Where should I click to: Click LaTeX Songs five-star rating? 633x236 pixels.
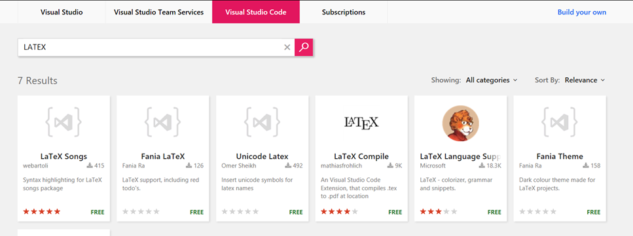coord(42,211)
